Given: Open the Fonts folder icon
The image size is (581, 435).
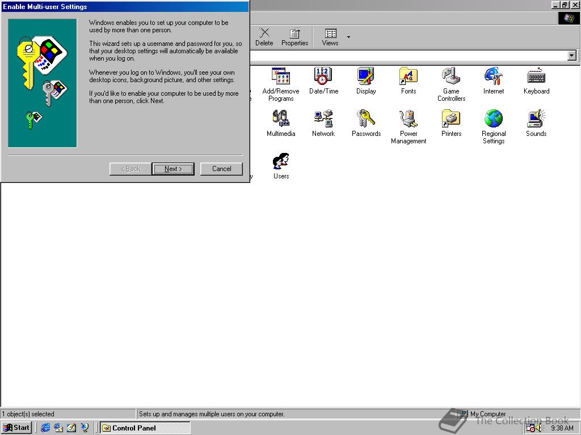Looking at the screenshot, I should (409, 80).
